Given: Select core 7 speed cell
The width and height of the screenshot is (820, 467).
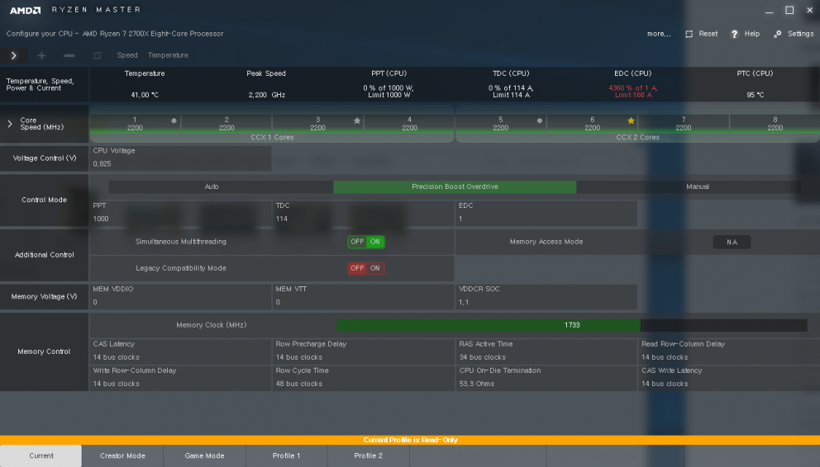Looking at the screenshot, I should click(684, 124).
